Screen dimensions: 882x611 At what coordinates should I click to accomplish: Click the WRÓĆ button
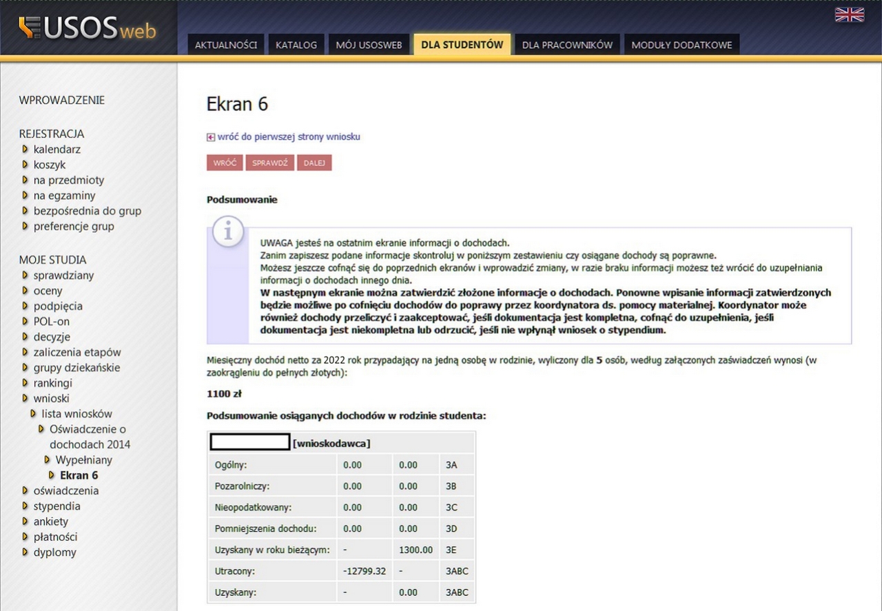[x=225, y=163]
